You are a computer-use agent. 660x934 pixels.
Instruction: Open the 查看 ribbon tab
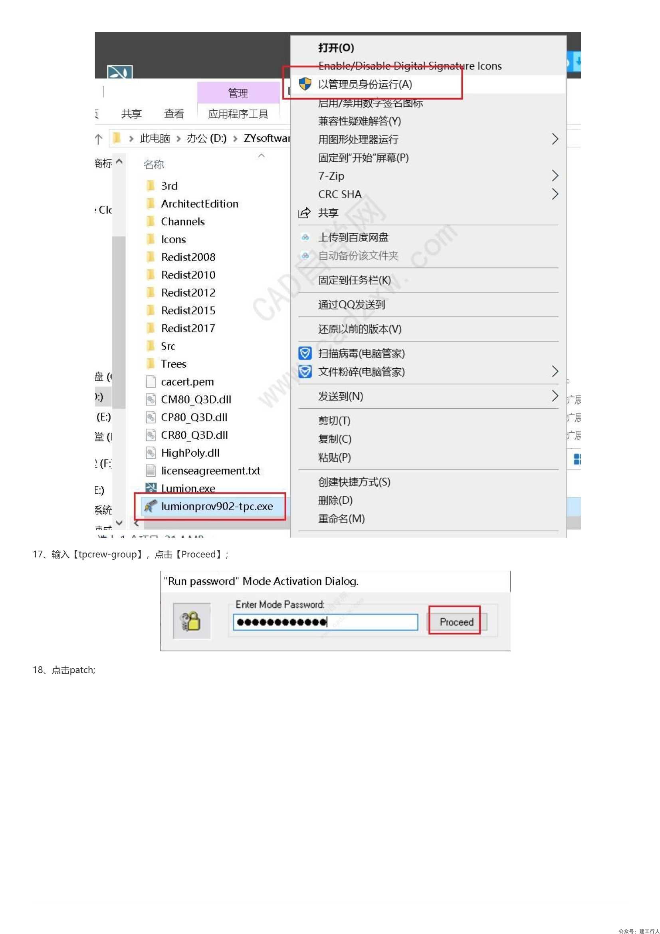point(174,113)
